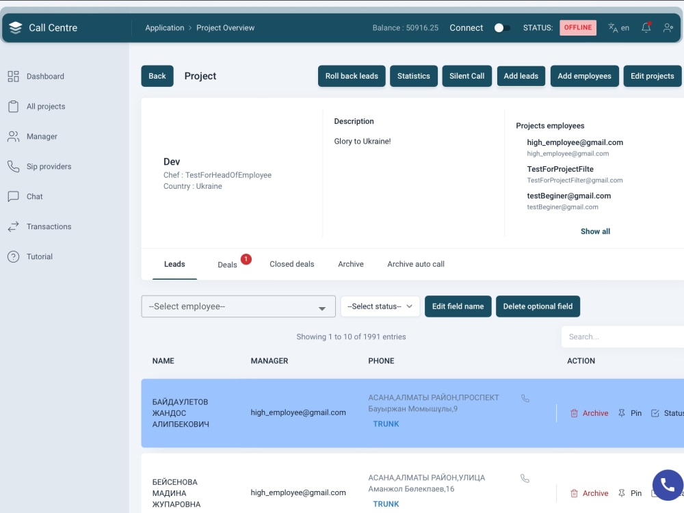Click the Project Overview breadcrumb
This screenshot has height=513, width=684.
tap(225, 27)
